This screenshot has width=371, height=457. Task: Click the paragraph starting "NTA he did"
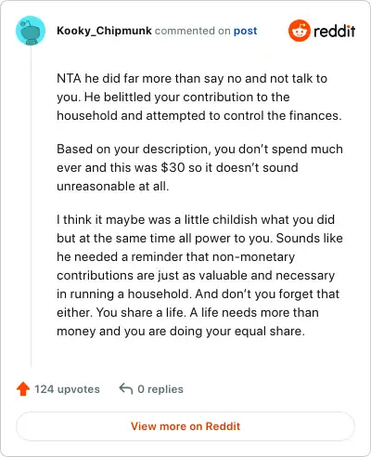coord(199,97)
